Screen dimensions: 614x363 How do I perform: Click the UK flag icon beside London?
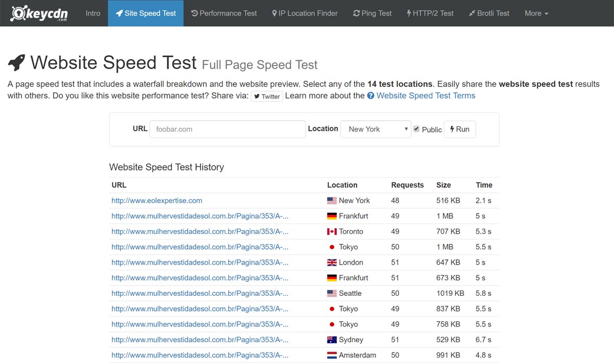(332, 262)
